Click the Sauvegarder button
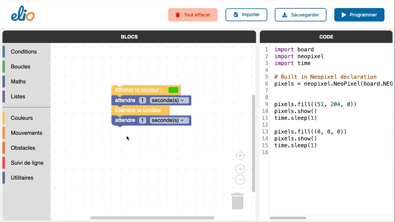Screen dimensions: 395x222 (x=300, y=15)
